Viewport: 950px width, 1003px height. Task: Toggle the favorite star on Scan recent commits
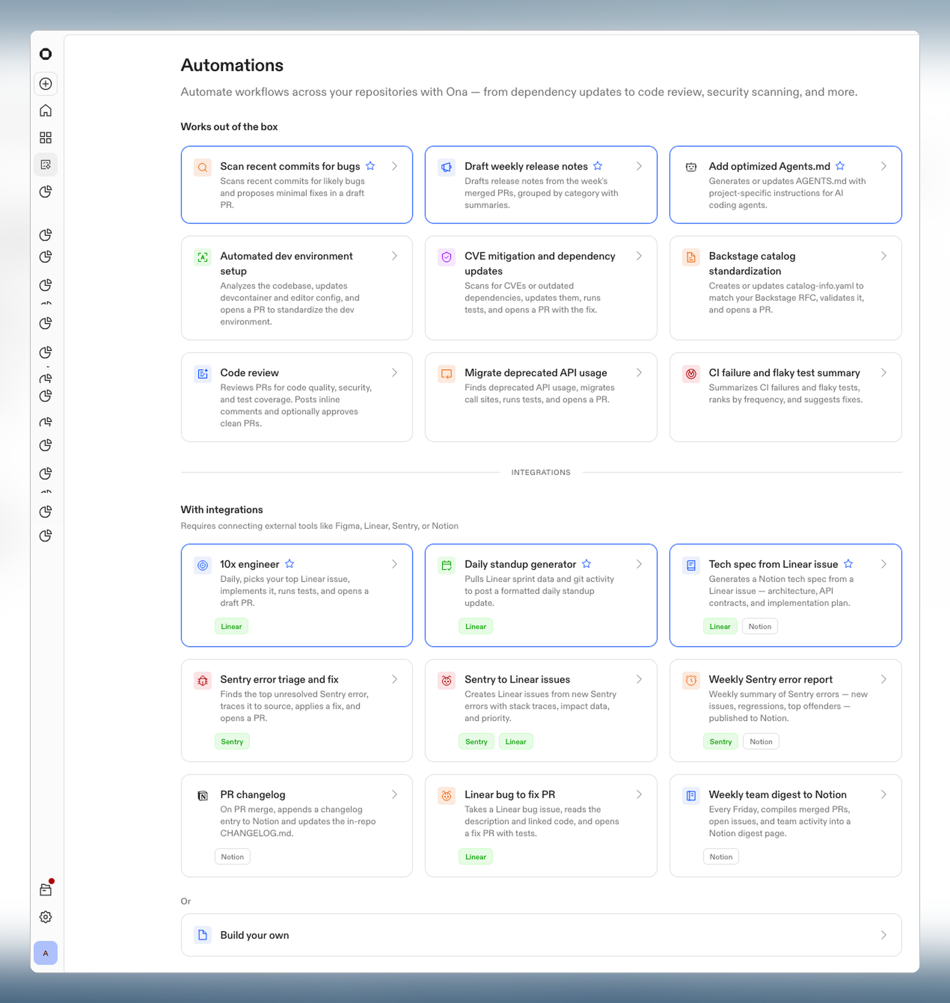(x=370, y=166)
